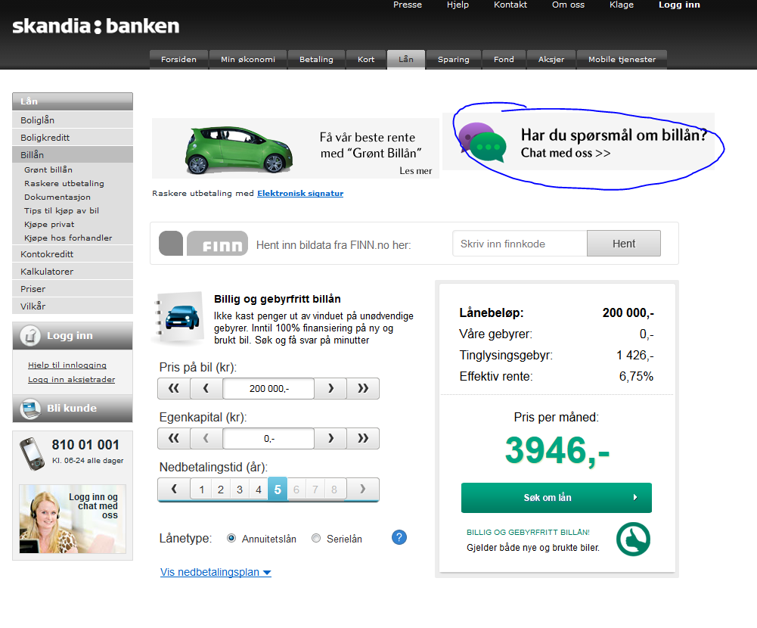Click the Pris på bil value field
The width and height of the screenshot is (757, 628).
(x=268, y=388)
